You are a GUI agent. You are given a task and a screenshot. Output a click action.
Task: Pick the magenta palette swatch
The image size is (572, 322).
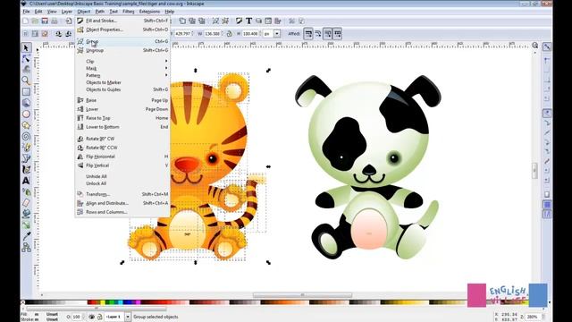(138, 302)
